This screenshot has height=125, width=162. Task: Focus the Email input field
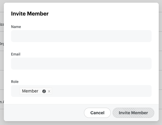[x=81, y=64]
